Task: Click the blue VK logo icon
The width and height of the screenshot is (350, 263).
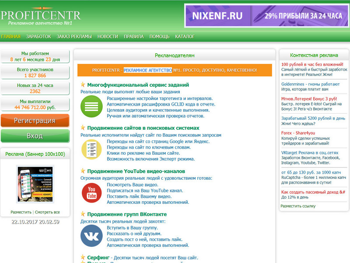Action: [x=91, y=236]
